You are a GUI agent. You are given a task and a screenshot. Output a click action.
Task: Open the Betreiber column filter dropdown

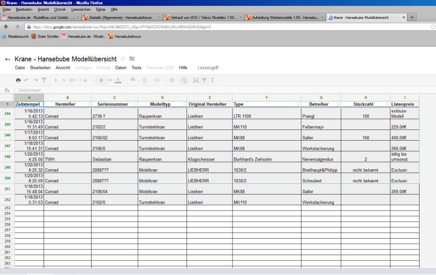[x=338, y=104]
